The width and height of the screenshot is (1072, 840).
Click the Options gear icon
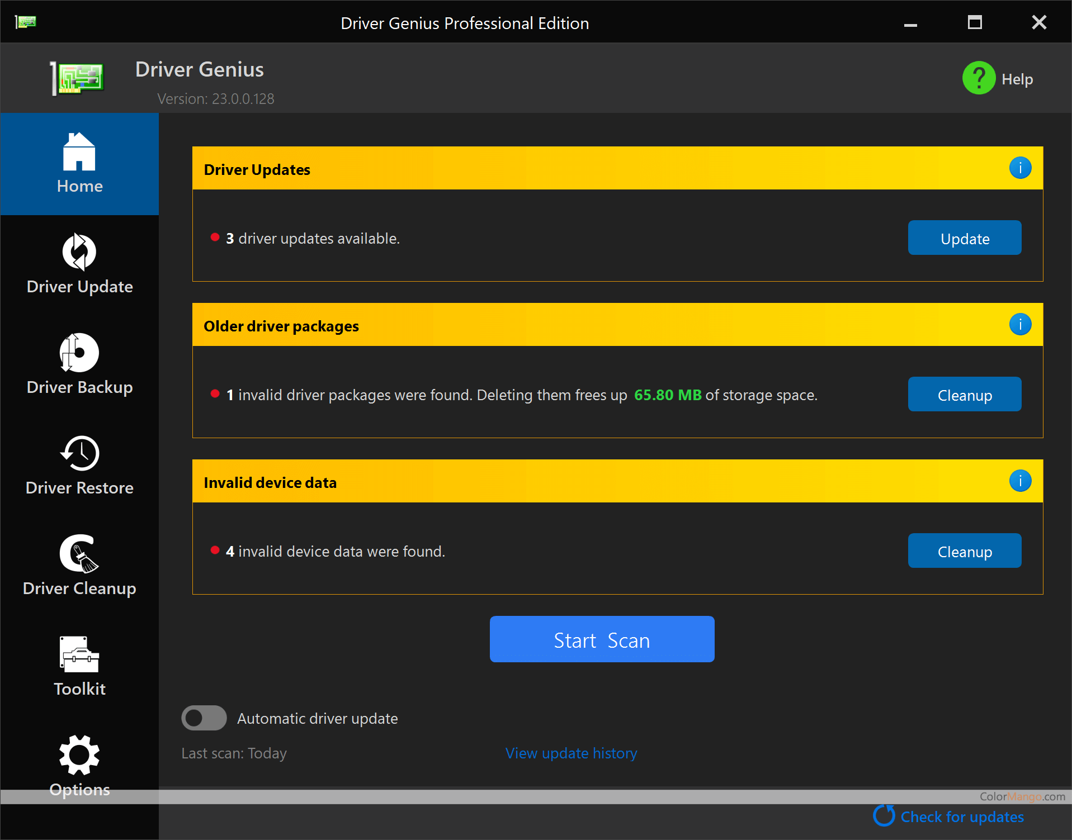pos(79,755)
